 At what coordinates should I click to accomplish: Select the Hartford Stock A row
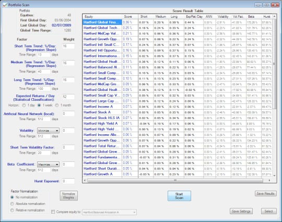point(178,112)
